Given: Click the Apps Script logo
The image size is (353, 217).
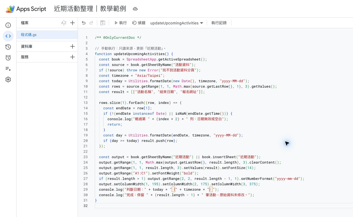Looking at the screenshot, I should [x=10, y=9].
